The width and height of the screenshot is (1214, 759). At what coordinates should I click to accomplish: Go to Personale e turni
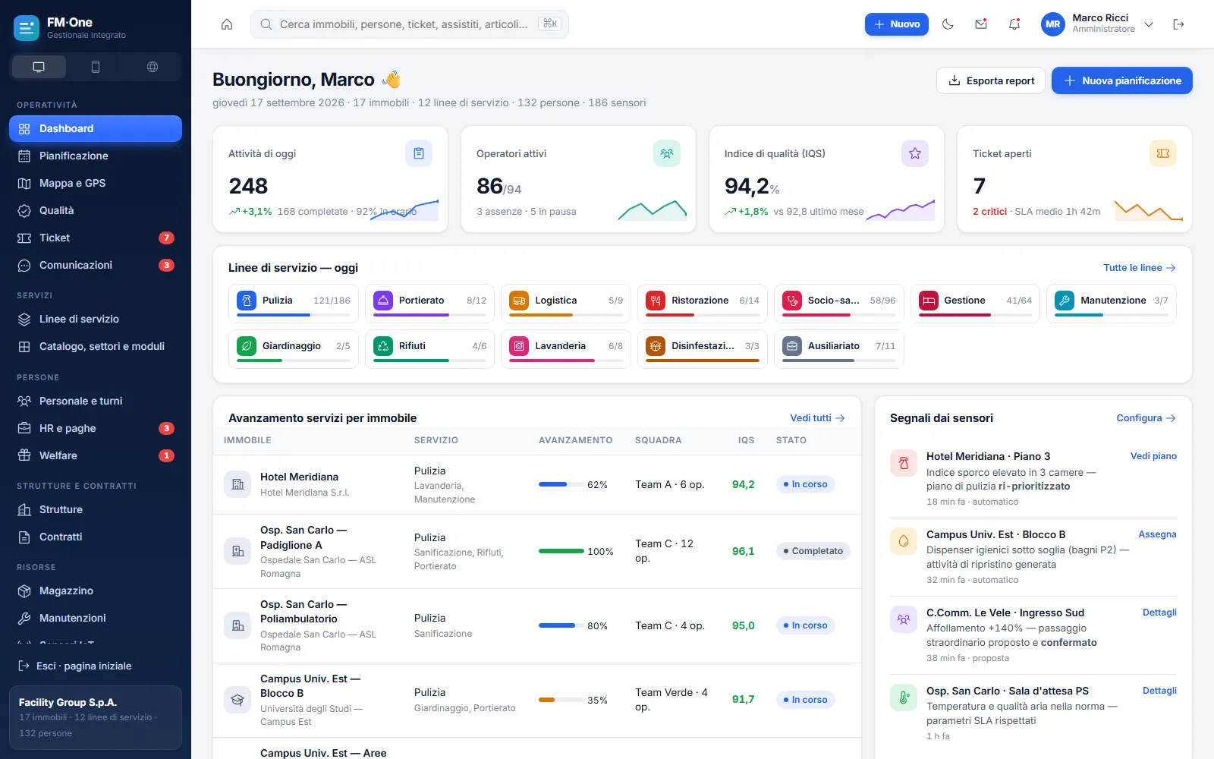[x=96, y=401]
